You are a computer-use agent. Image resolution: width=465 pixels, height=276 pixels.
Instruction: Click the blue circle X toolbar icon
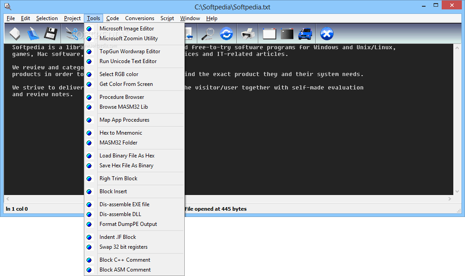point(327,34)
